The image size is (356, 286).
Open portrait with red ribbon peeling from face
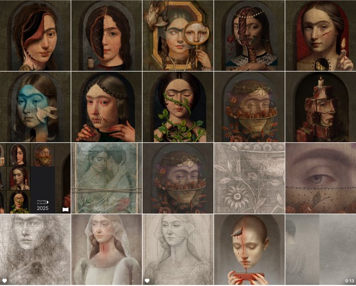(x=35, y=35)
